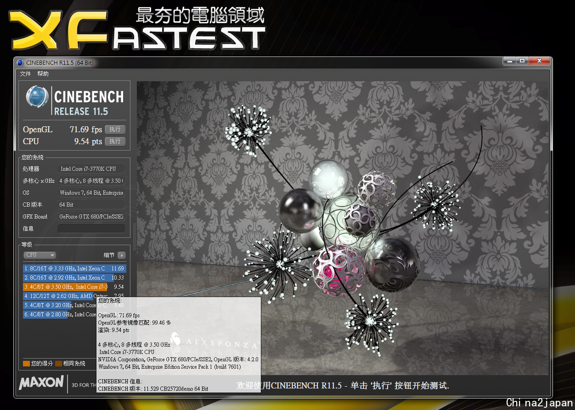Click the rendered spheres scene image
575x410 pixels.
[342, 228]
